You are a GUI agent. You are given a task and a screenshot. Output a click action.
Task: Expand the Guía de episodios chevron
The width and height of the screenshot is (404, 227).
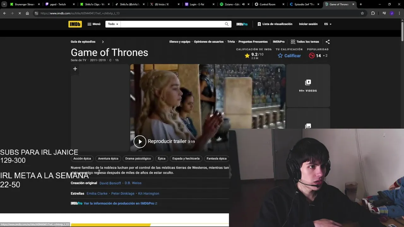pyautogui.click(x=103, y=42)
